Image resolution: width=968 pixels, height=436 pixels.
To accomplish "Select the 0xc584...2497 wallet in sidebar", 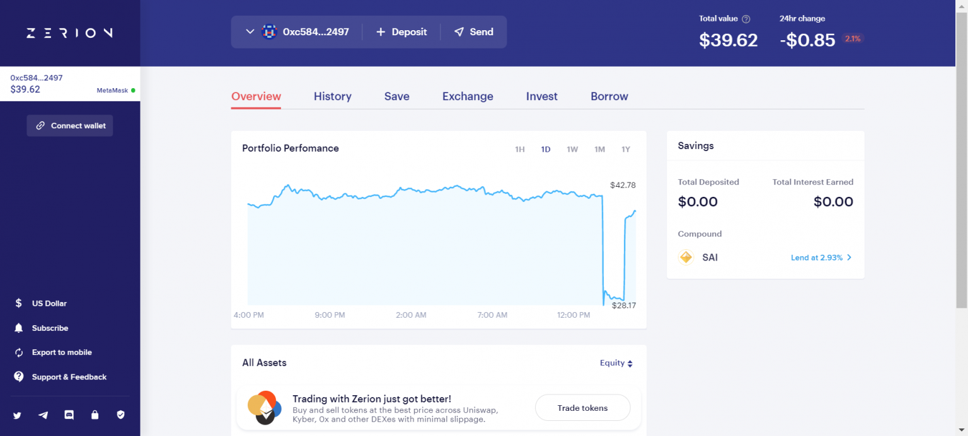I will click(70, 84).
